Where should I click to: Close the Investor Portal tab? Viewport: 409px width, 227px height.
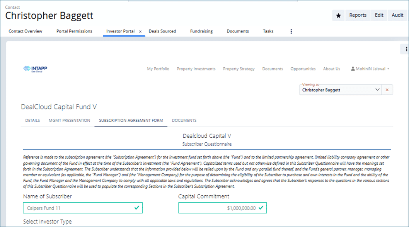click(x=140, y=31)
